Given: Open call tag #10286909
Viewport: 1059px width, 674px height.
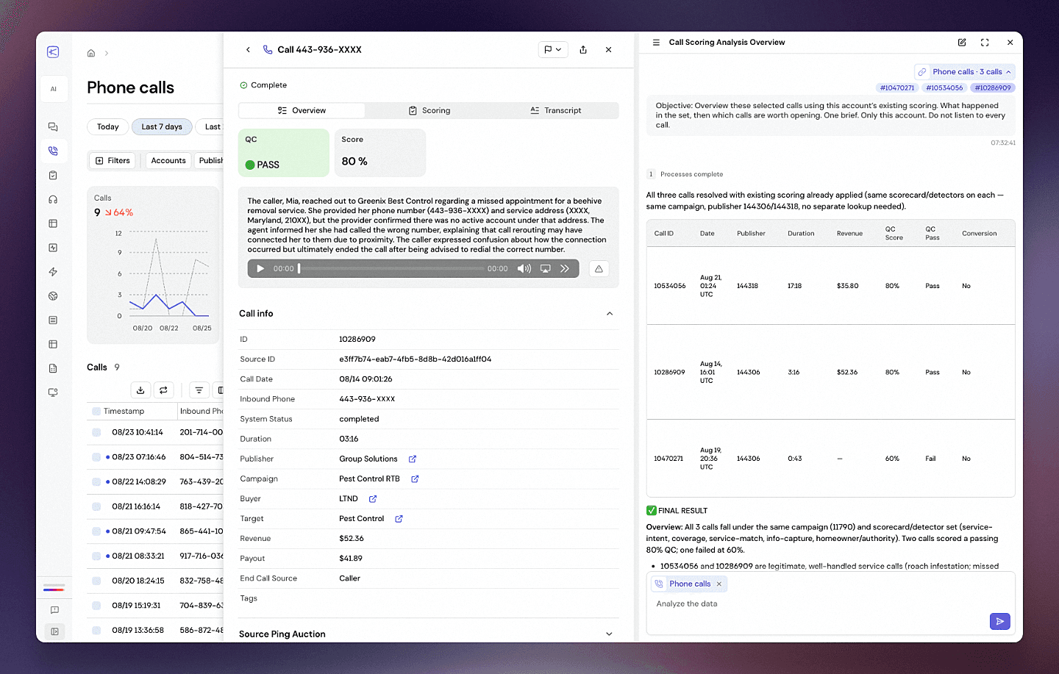Looking at the screenshot, I should coord(993,88).
